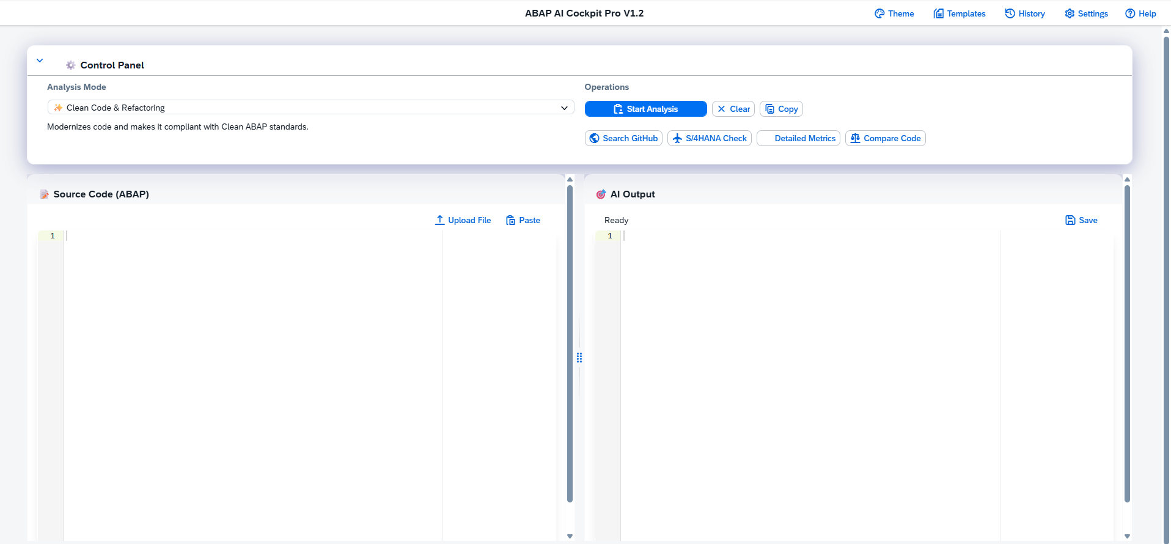
Task: Click the Source Code scroll-up arrow
Action: pos(570,179)
